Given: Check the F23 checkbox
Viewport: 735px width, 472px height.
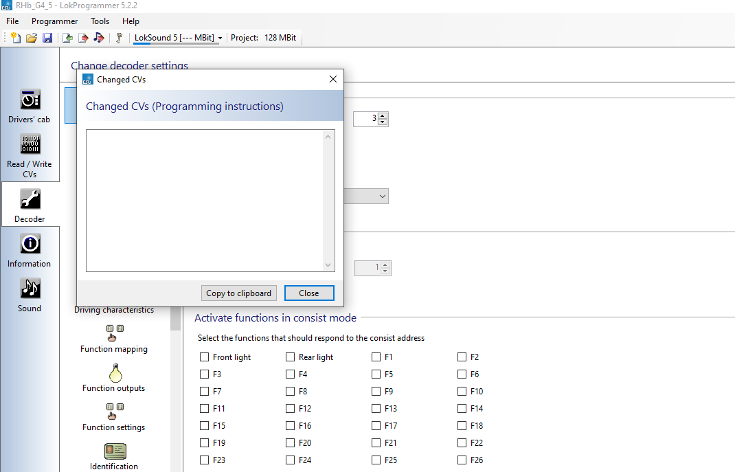Looking at the screenshot, I should tap(205, 460).
